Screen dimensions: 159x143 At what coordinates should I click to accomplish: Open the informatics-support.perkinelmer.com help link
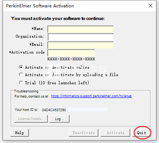point(91,96)
